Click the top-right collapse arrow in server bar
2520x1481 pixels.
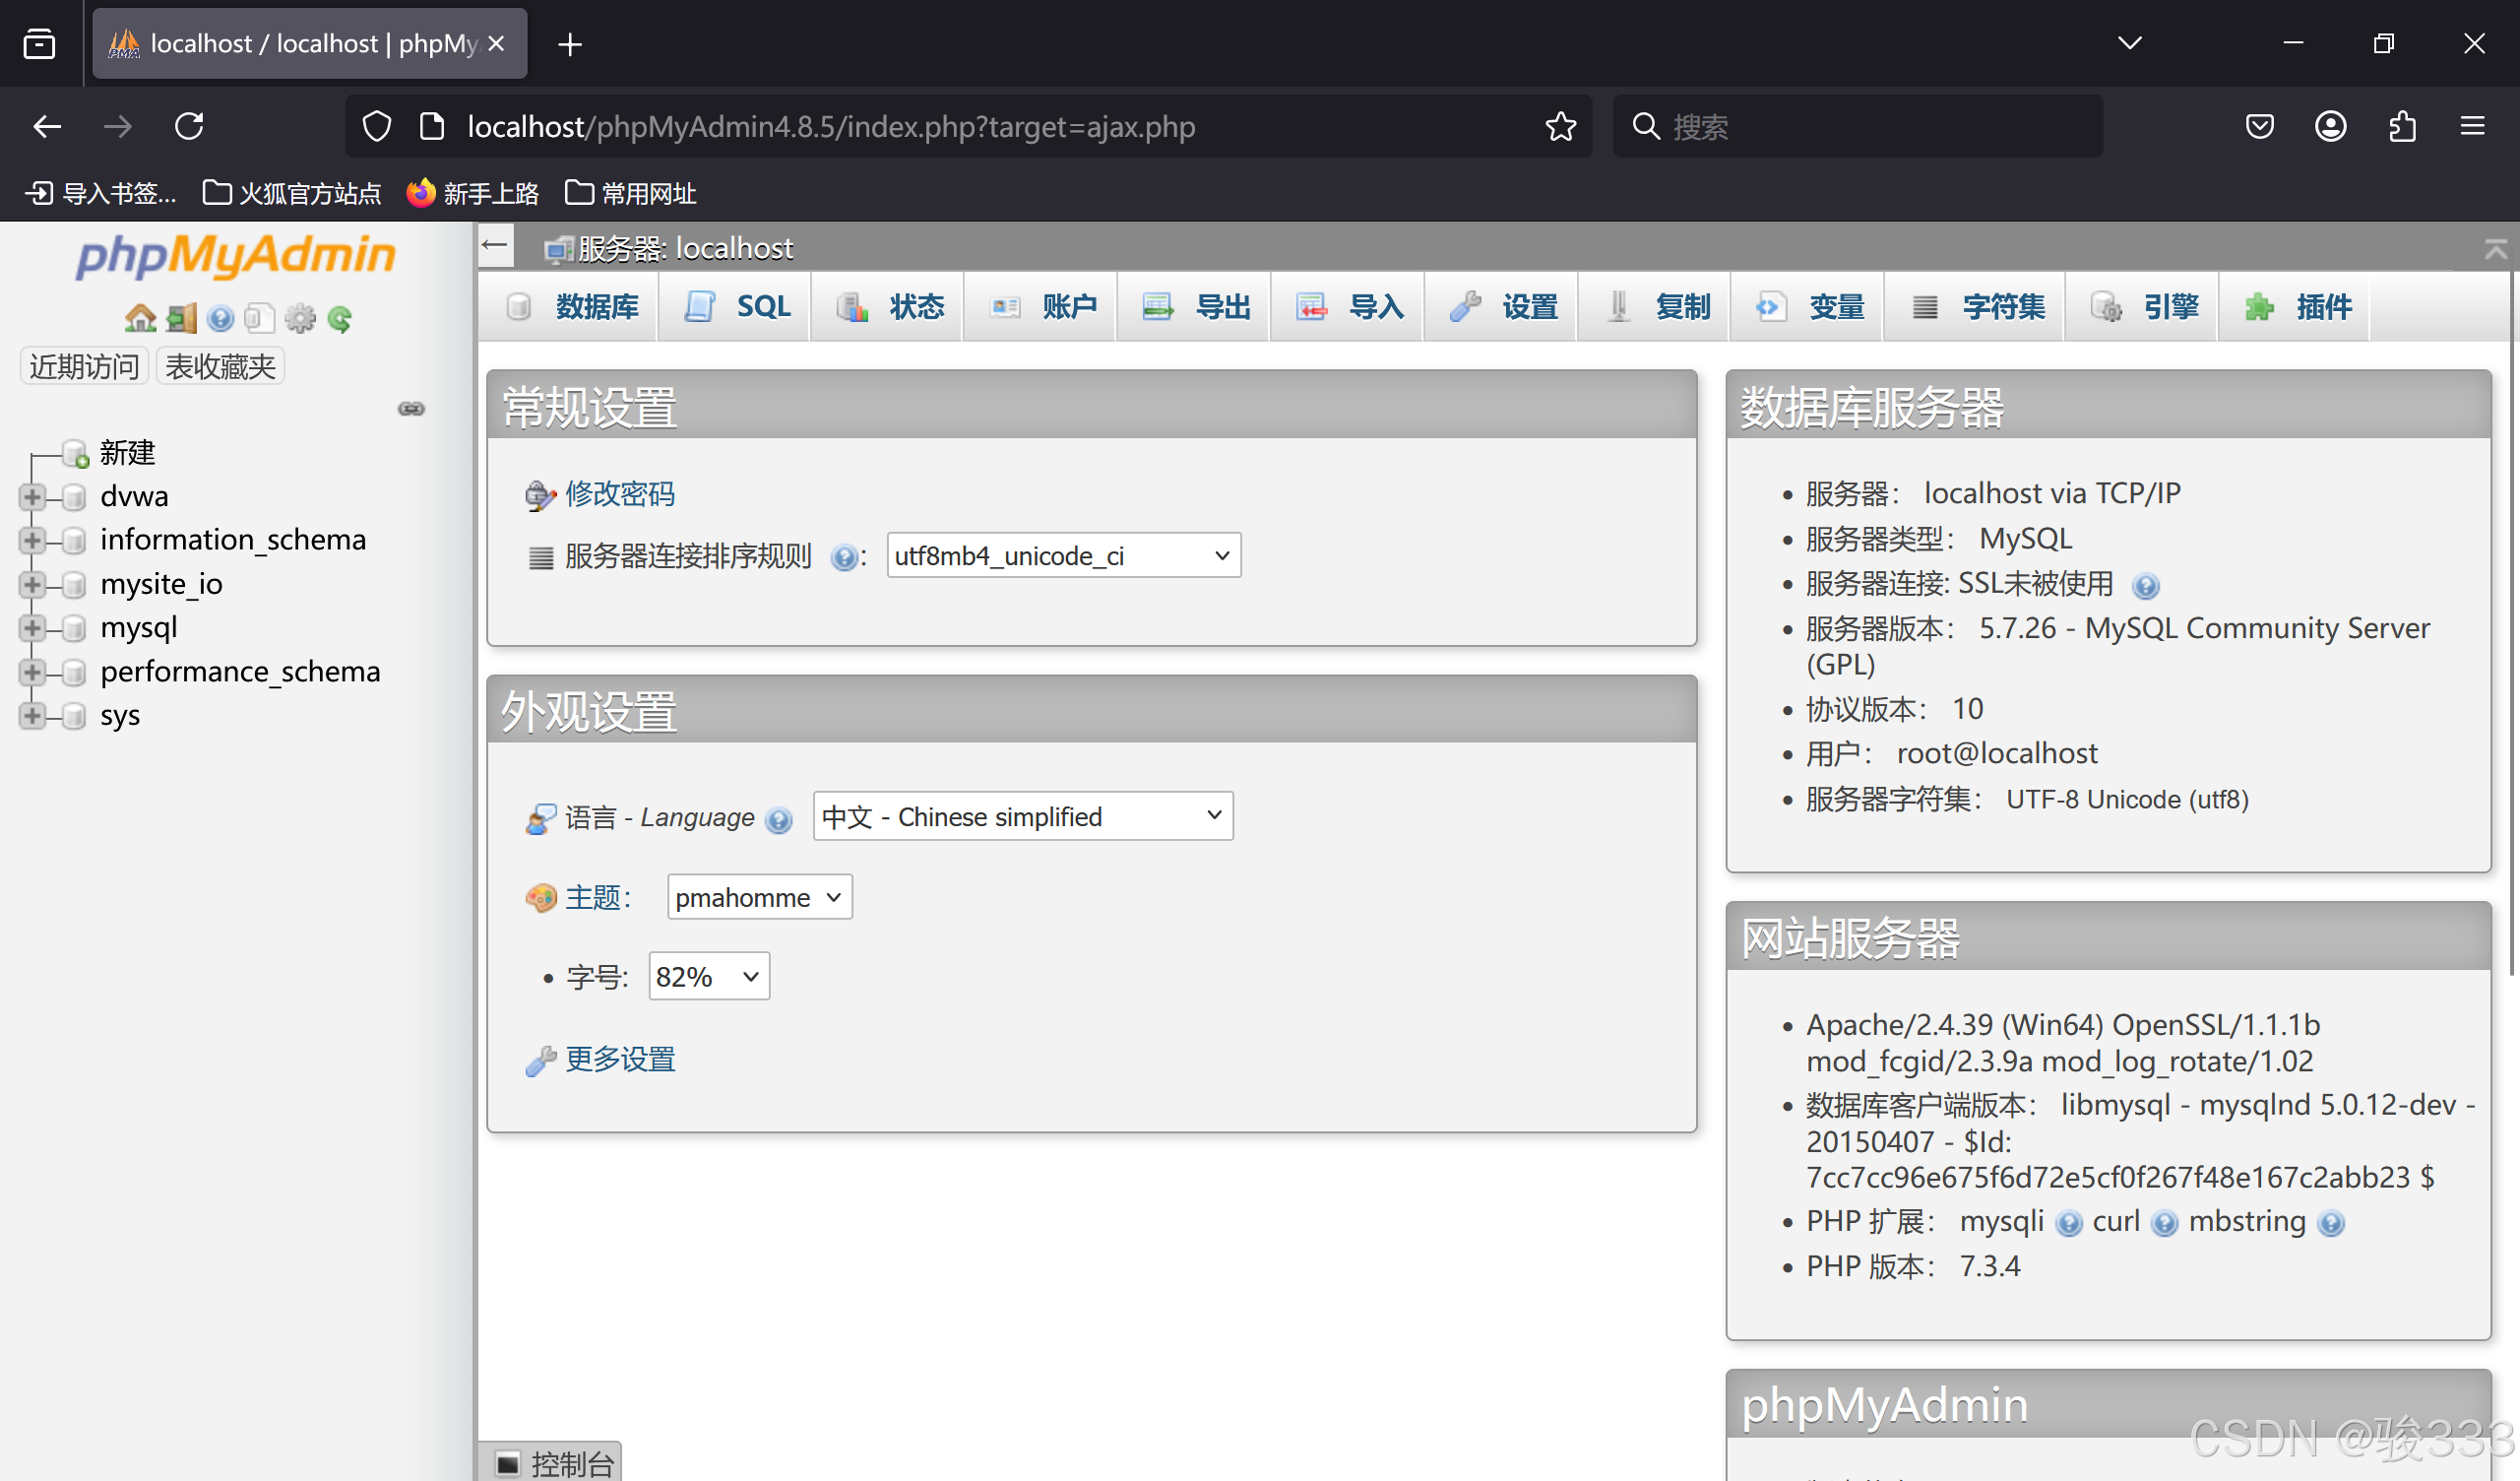coord(2494,248)
